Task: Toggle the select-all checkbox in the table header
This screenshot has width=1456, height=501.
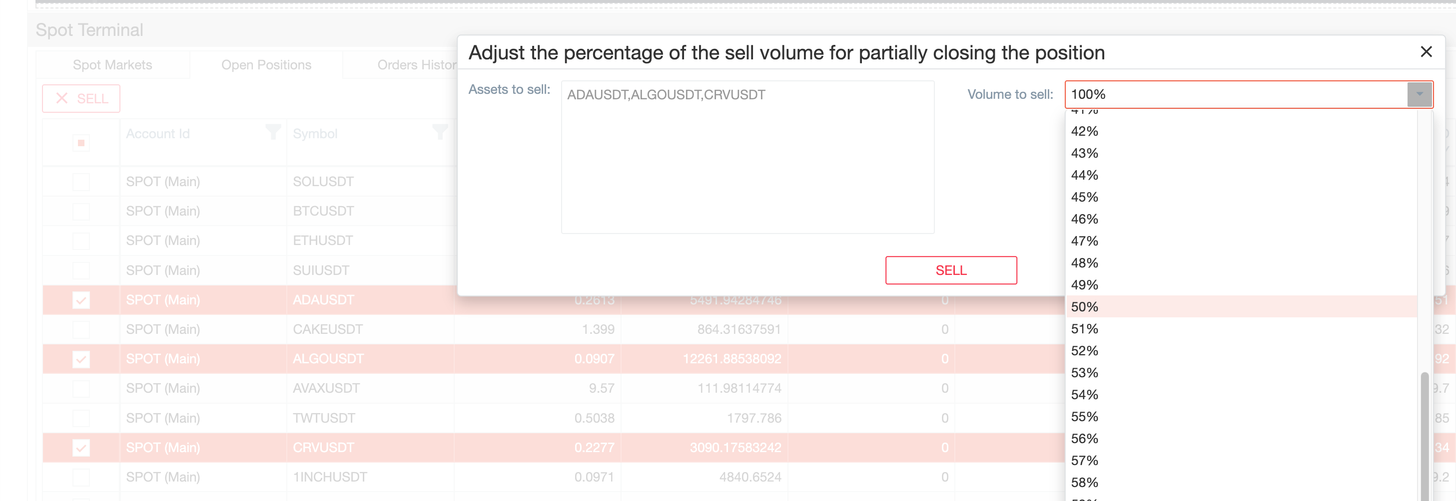Action: [x=81, y=143]
